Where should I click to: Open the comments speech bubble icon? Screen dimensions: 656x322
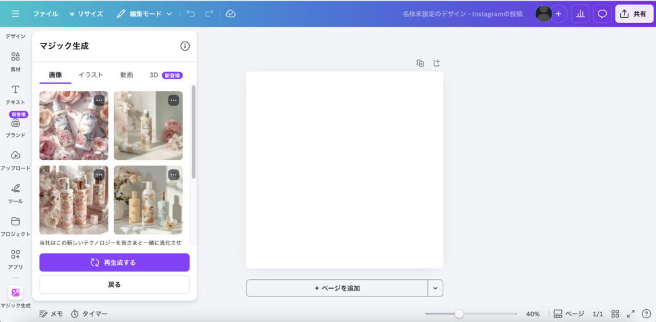pos(602,14)
